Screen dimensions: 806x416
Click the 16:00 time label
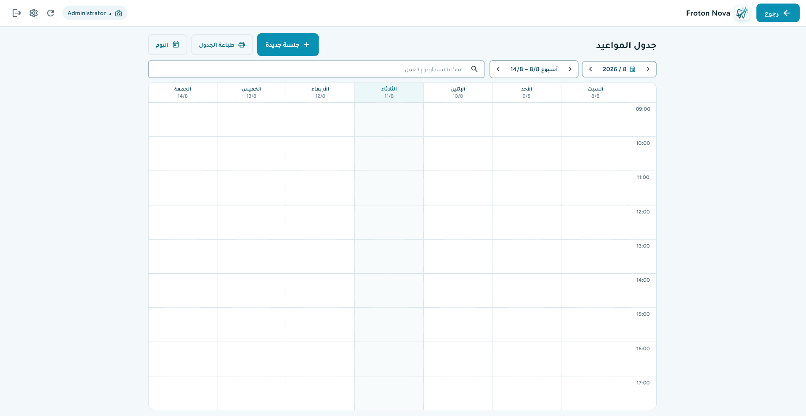(643, 349)
